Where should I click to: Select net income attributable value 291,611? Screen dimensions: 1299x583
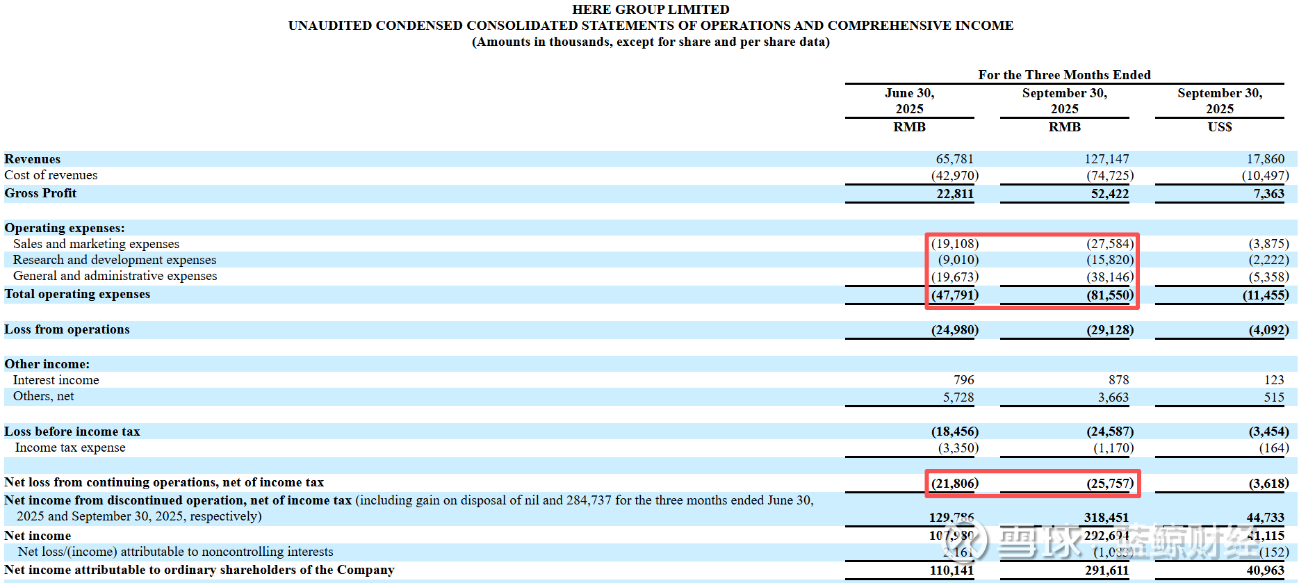(1106, 570)
